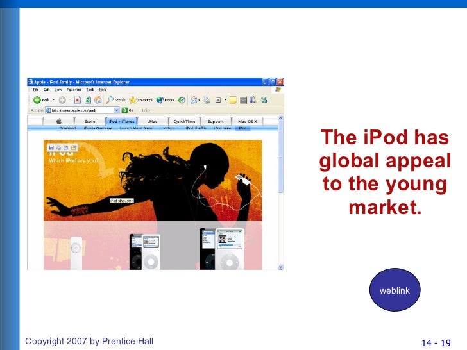
Task: Click the white iPod shuffle image
Action: point(76,253)
